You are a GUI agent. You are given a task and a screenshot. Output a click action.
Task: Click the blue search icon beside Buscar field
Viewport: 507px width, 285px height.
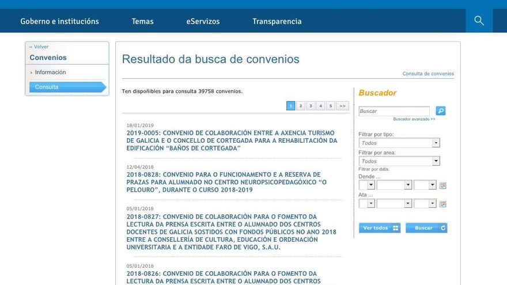click(441, 111)
